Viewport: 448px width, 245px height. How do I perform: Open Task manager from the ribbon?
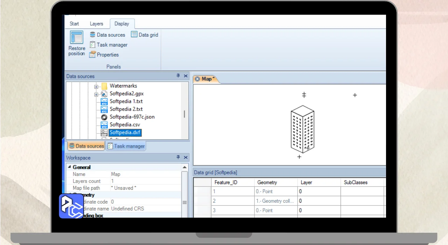(x=108, y=45)
